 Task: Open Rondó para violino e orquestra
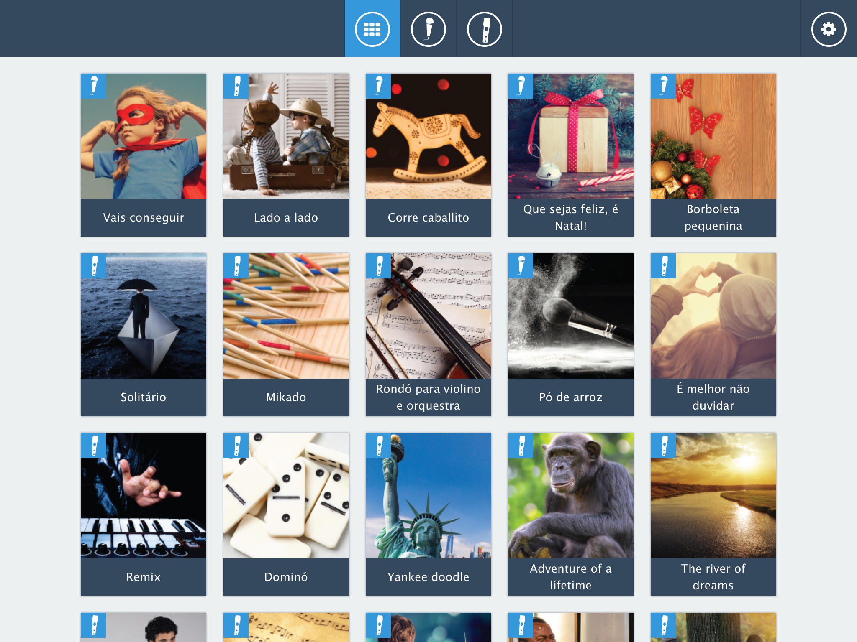[428, 335]
